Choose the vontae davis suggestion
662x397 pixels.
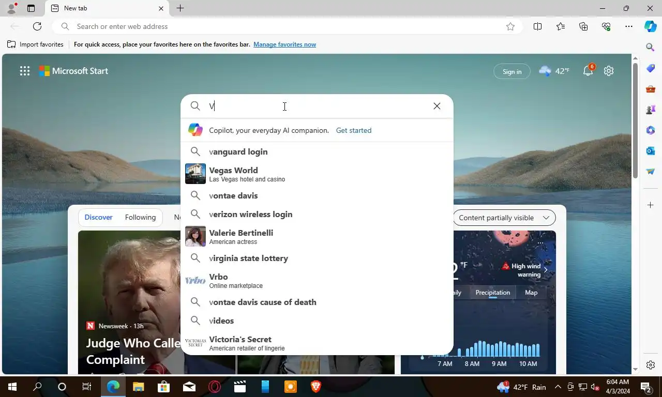(x=317, y=195)
